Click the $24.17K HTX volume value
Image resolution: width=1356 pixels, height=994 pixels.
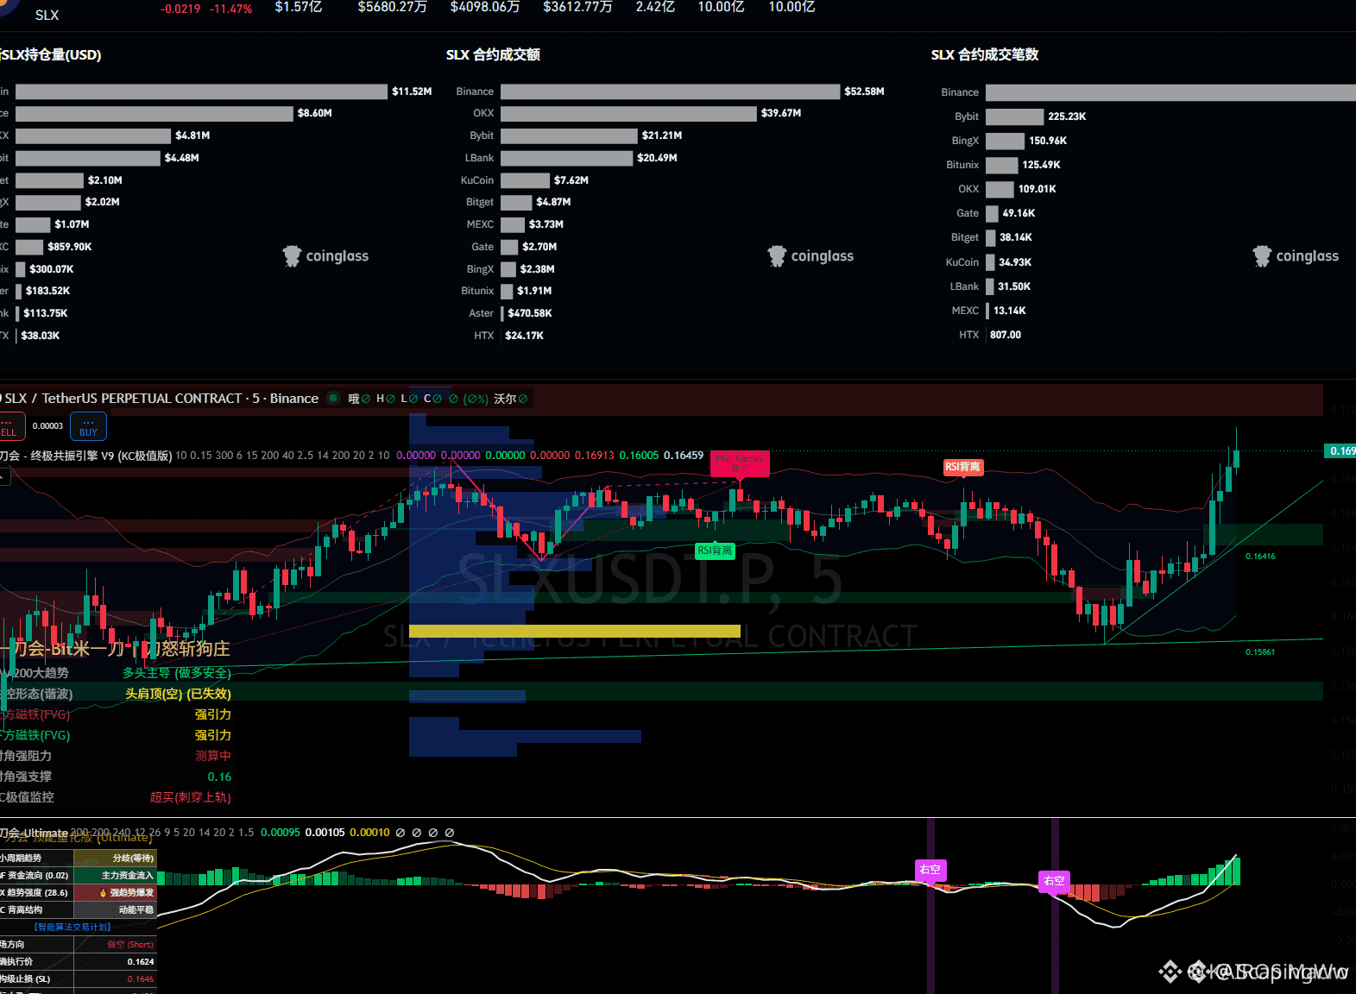click(x=525, y=336)
